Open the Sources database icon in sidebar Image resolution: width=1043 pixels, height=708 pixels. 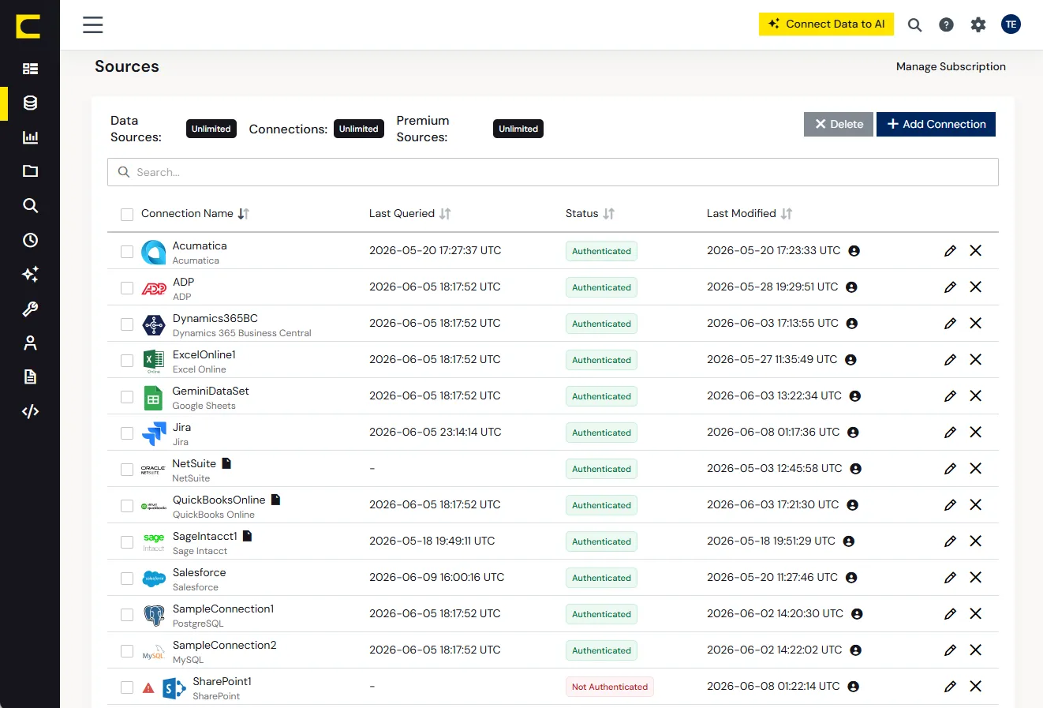30,103
